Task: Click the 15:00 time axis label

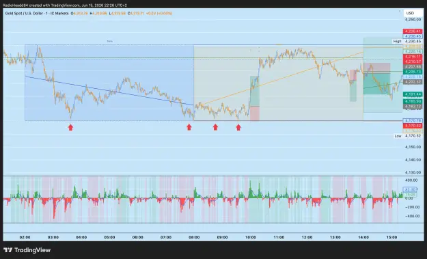Action: [x=391, y=237]
